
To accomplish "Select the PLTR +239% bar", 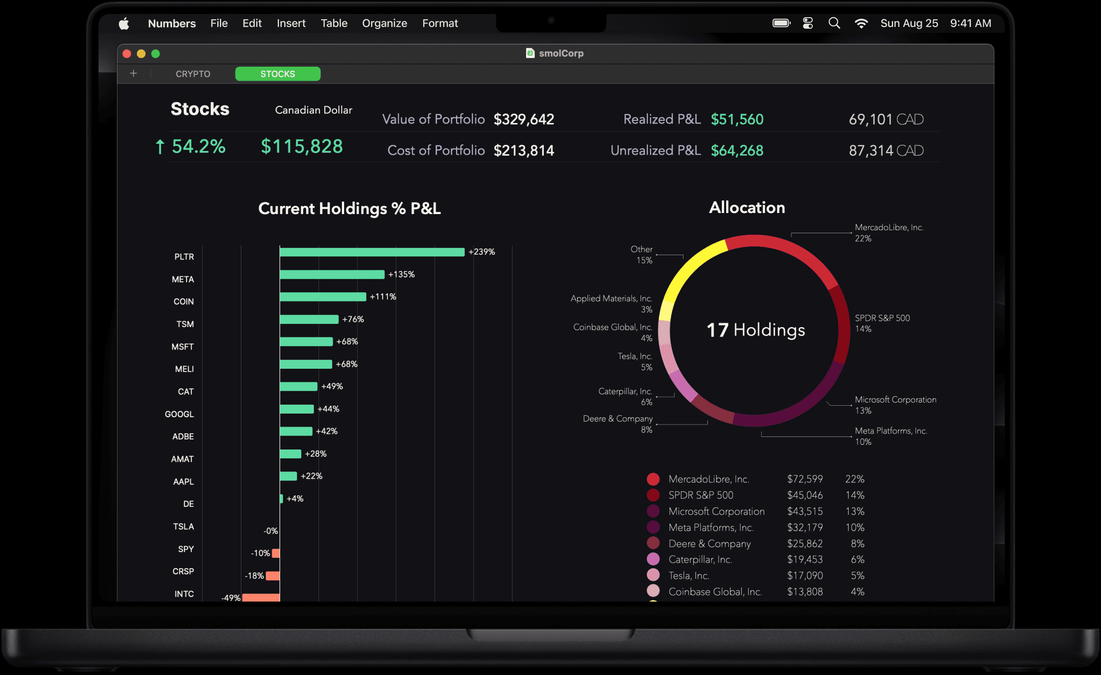I will [x=372, y=252].
